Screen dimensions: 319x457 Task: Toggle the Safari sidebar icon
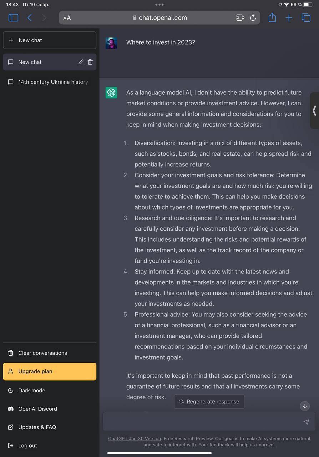(x=13, y=17)
